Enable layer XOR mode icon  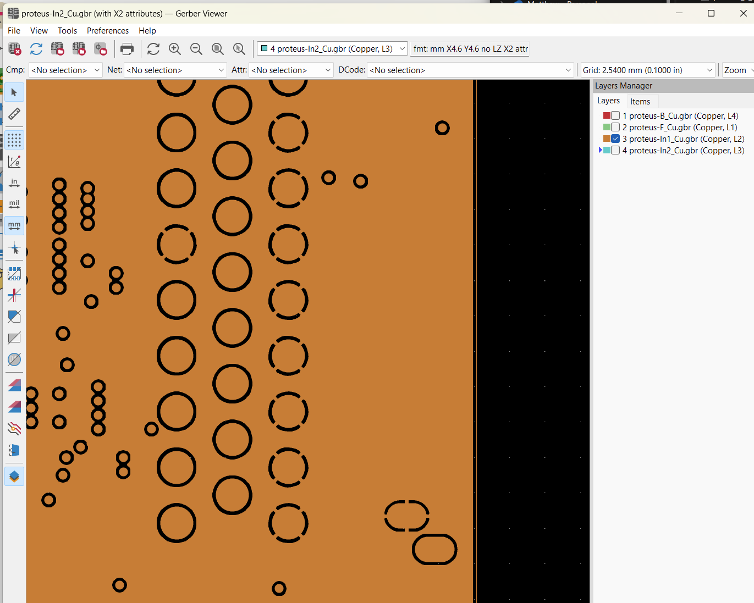(14, 407)
